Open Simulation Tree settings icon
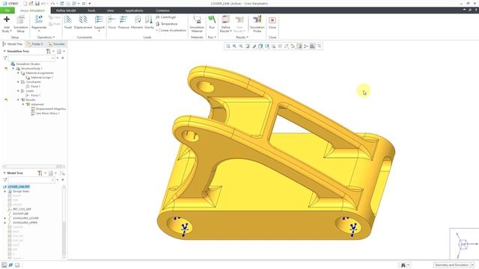Image resolution: width=479 pixels, height=269 pixels. 48,52
